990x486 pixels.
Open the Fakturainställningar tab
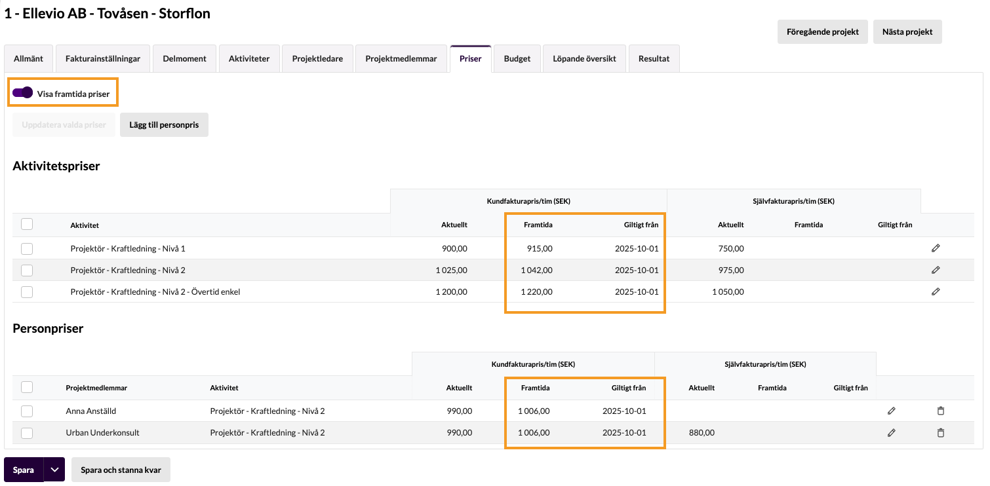(103, 58)
